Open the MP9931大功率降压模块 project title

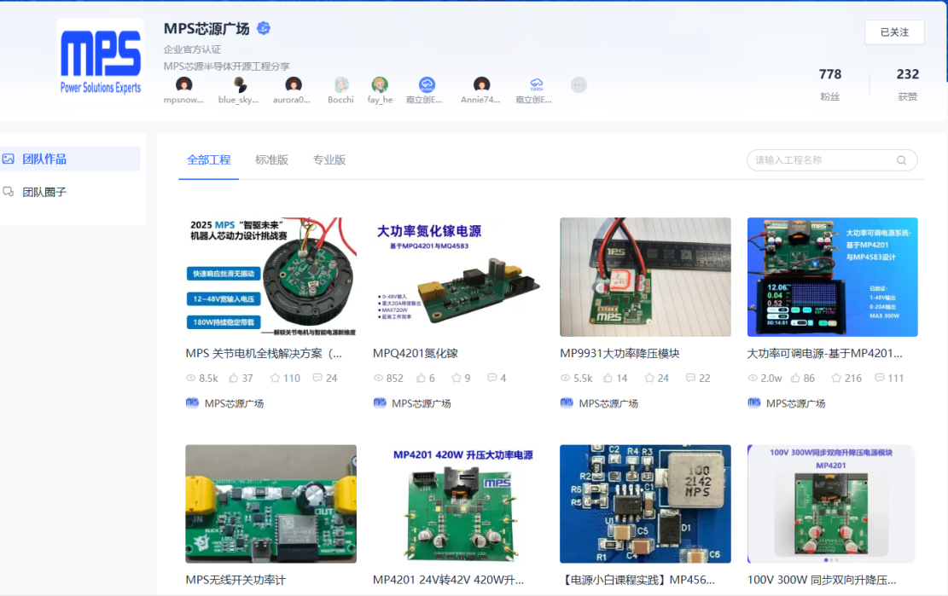(619, 353)
